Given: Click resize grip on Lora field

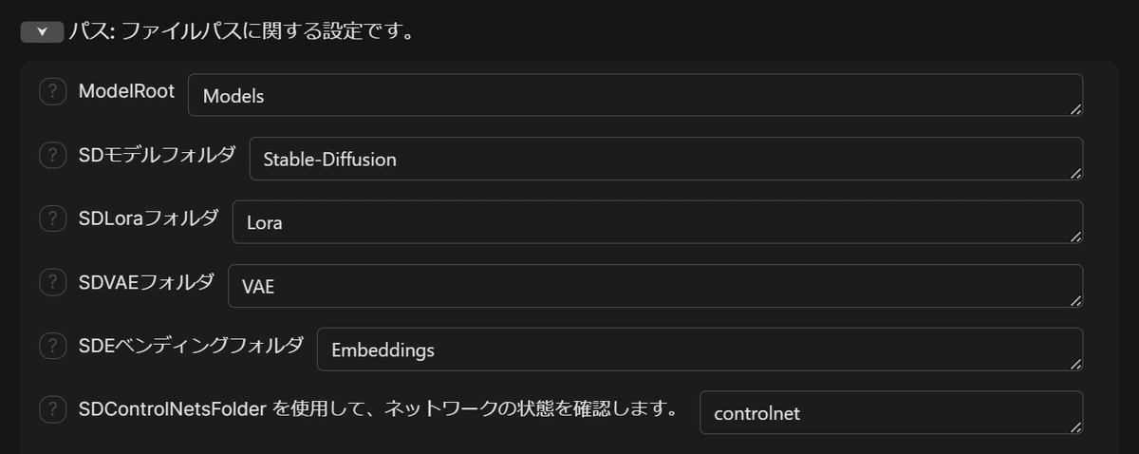Looking at the screenshot, I should coord(1075,236).
